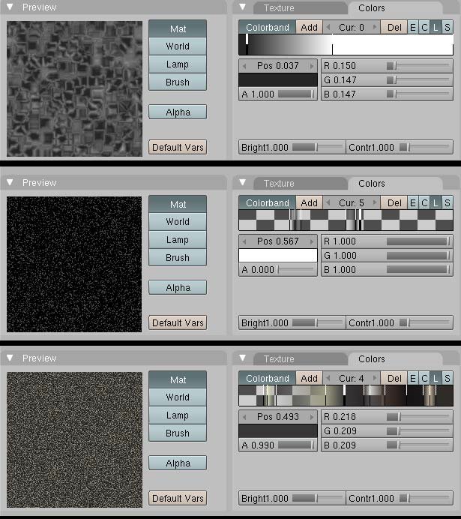The width and height of the screenshot is (461, 519).
Task: Decrease Cur: 5 with left arrow
Action: (x=328, y=202)
